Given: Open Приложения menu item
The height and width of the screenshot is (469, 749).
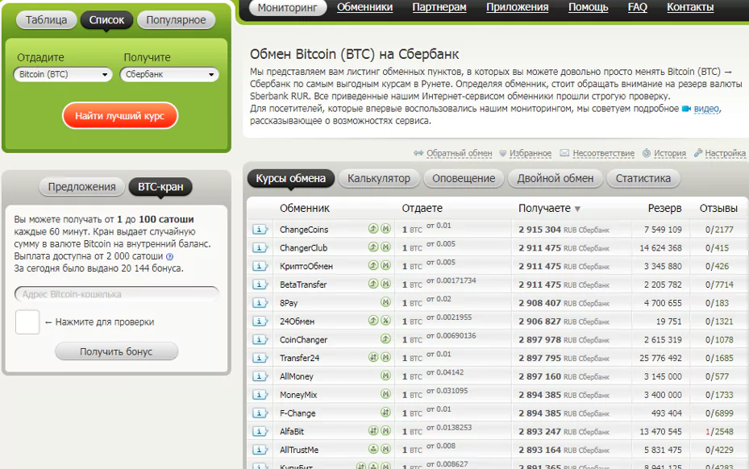Looking at the screenshot, I should 518,7.
